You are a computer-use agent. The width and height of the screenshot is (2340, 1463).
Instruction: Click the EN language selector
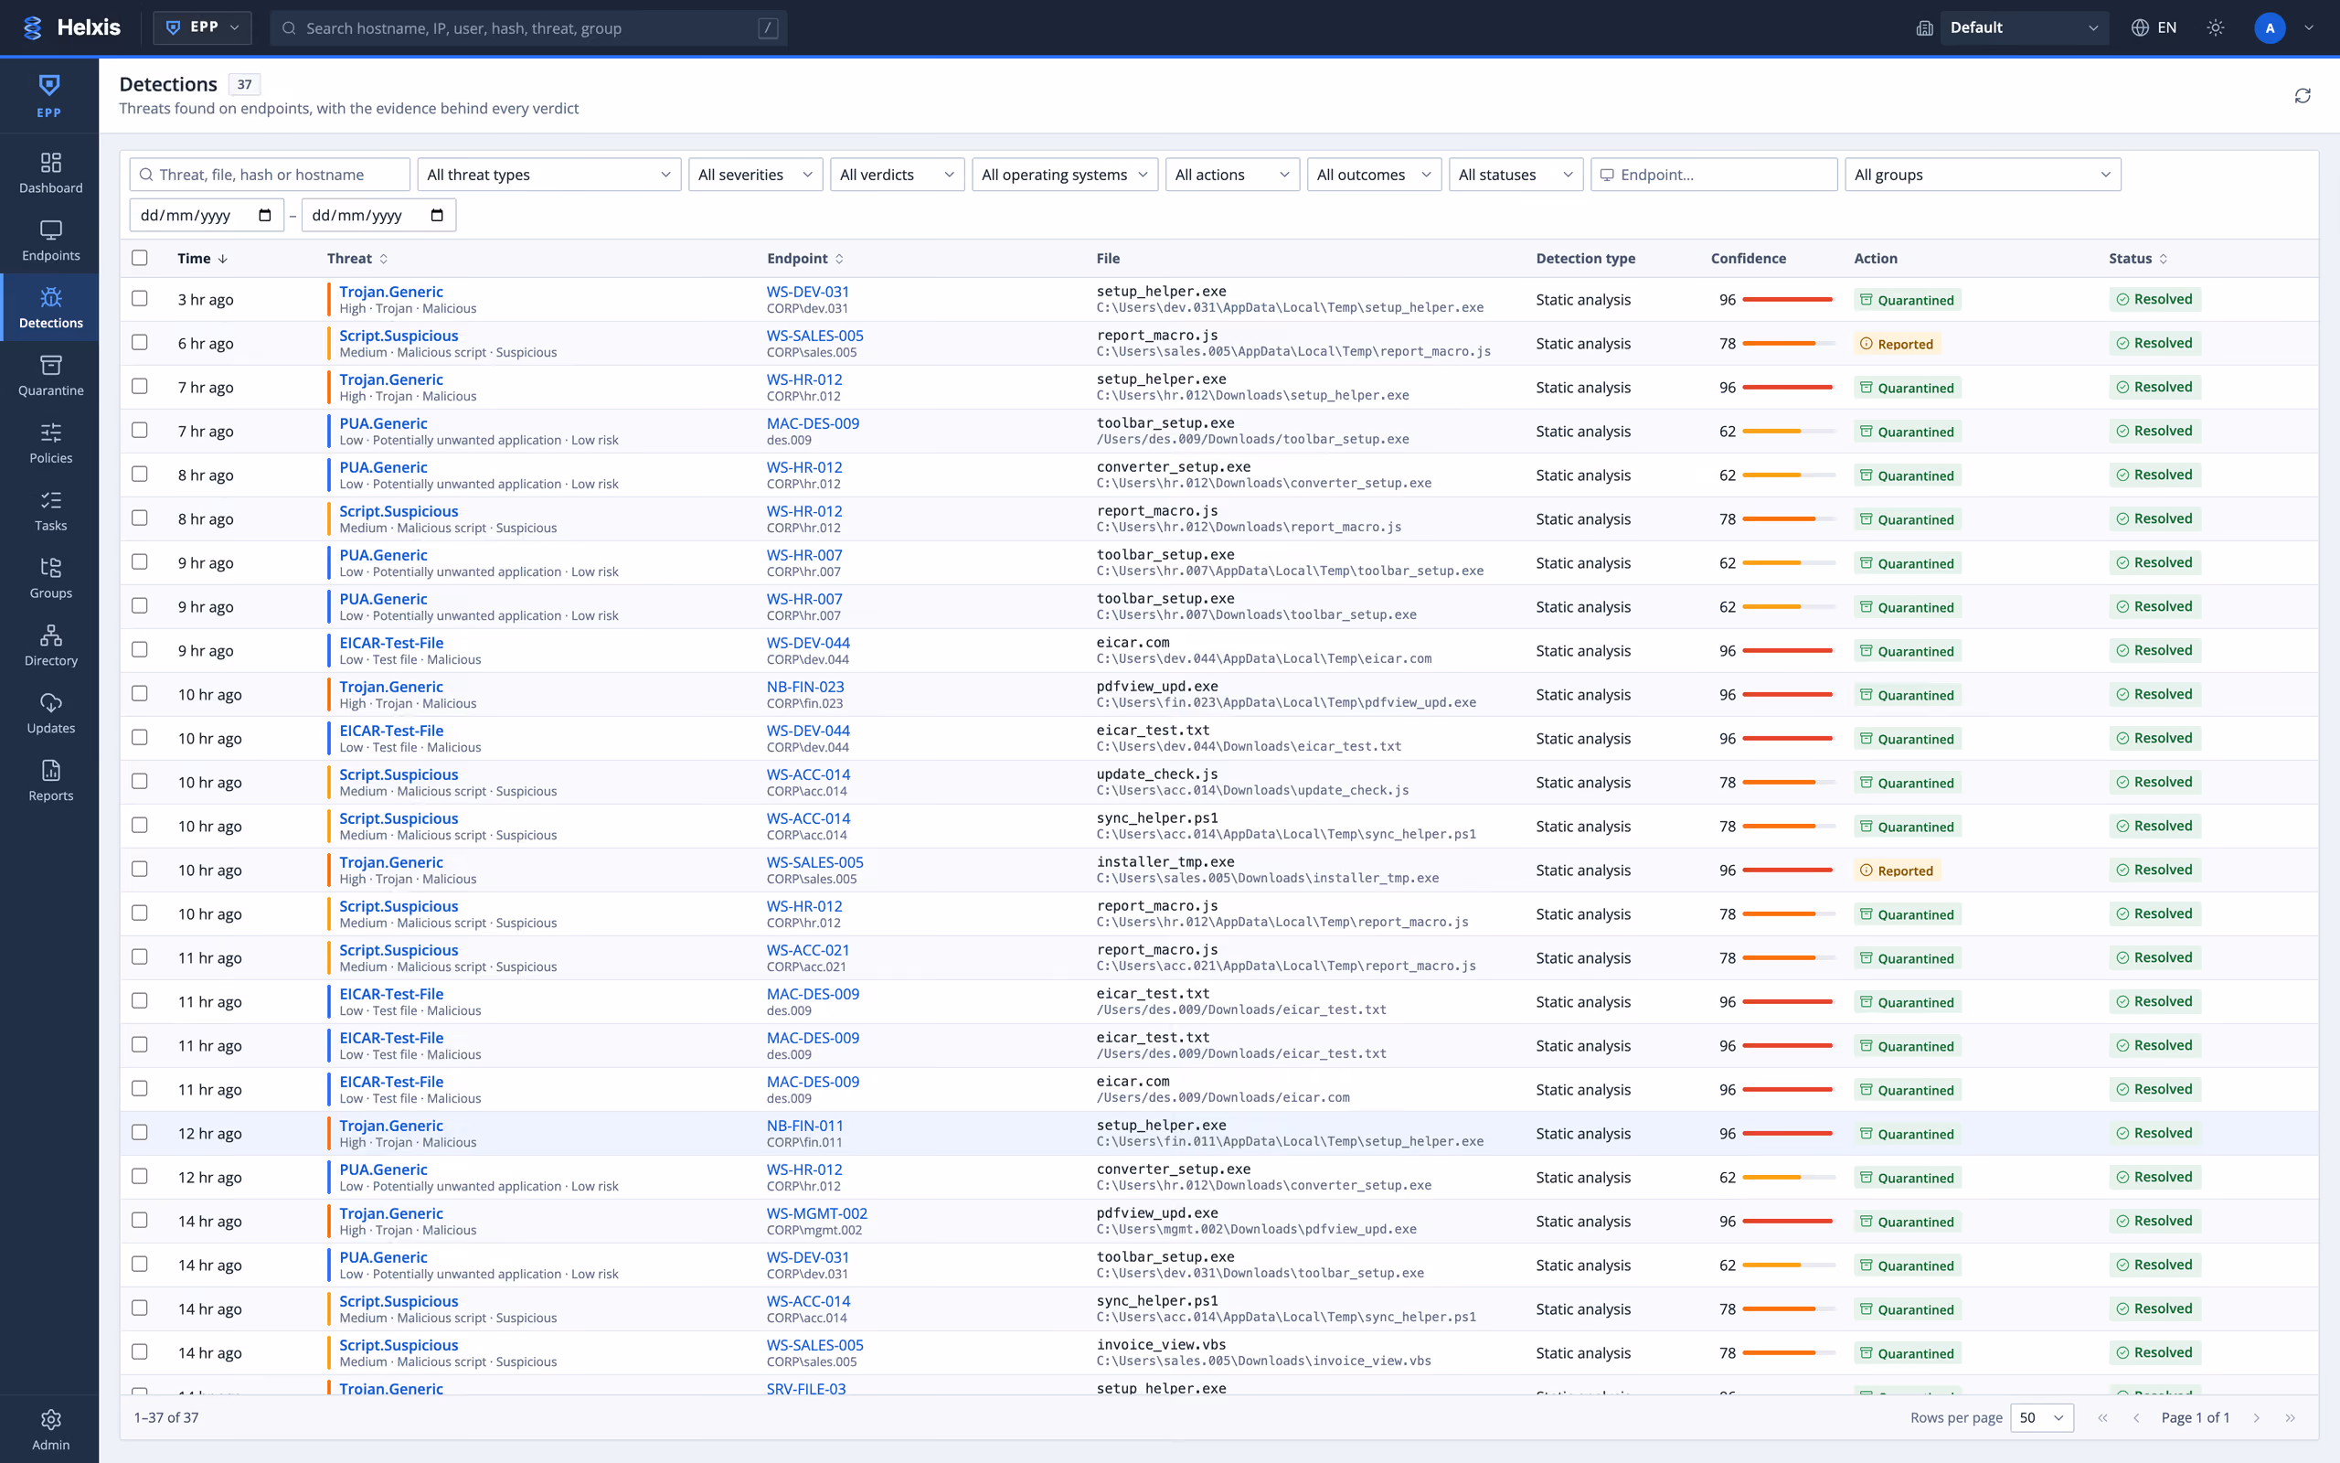[x=2154, y=28]
